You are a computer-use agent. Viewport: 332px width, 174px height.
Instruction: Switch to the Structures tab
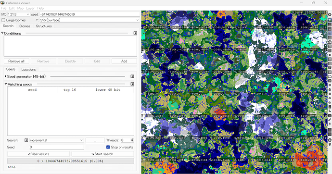click(44, 26)
